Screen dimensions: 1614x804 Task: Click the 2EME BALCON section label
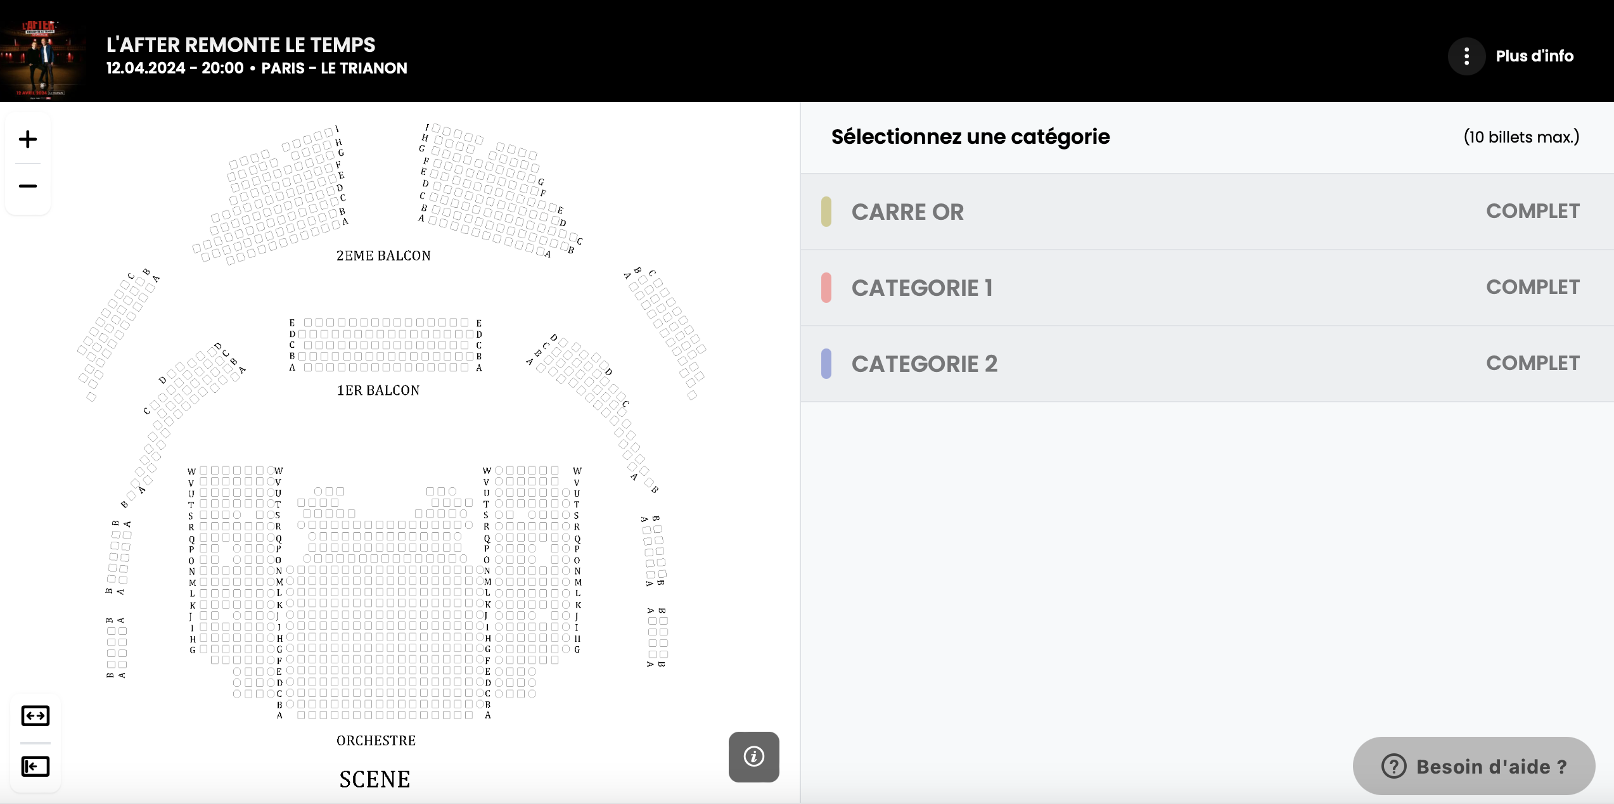point(383,256)
